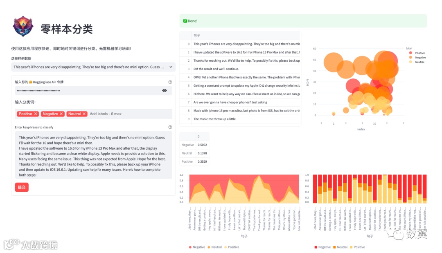Remove the Negative label tag
The height and width of the screenshot is (253, 442).
[61, 114]
